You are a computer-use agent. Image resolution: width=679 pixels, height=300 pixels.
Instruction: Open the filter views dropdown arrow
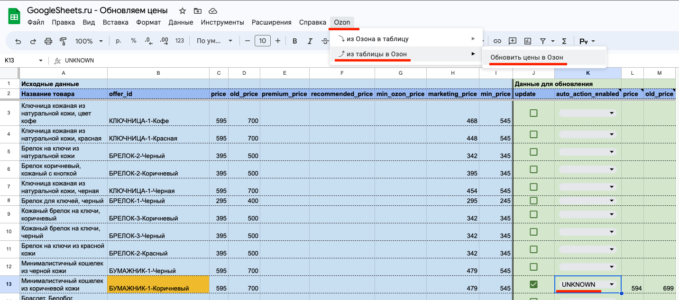pyautogui.click(x=552, y=41)
